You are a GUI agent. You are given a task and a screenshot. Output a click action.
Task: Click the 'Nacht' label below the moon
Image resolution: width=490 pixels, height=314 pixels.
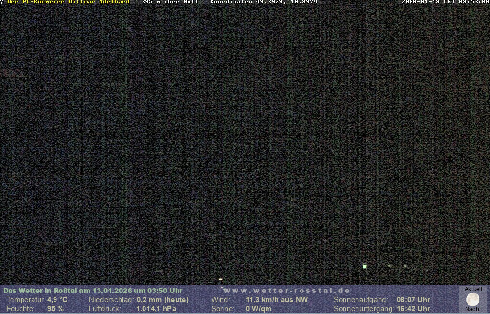click(473, 309)
